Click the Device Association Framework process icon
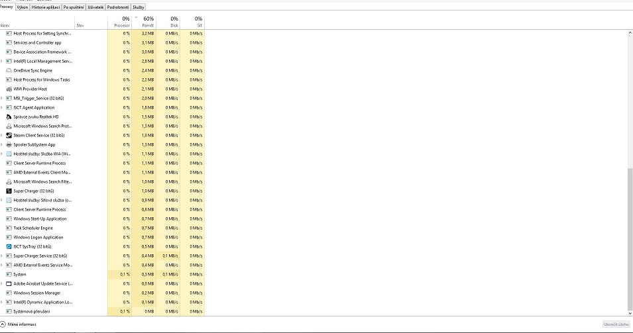This screenshot has width=633, height=333. click(x=9, y=52)
